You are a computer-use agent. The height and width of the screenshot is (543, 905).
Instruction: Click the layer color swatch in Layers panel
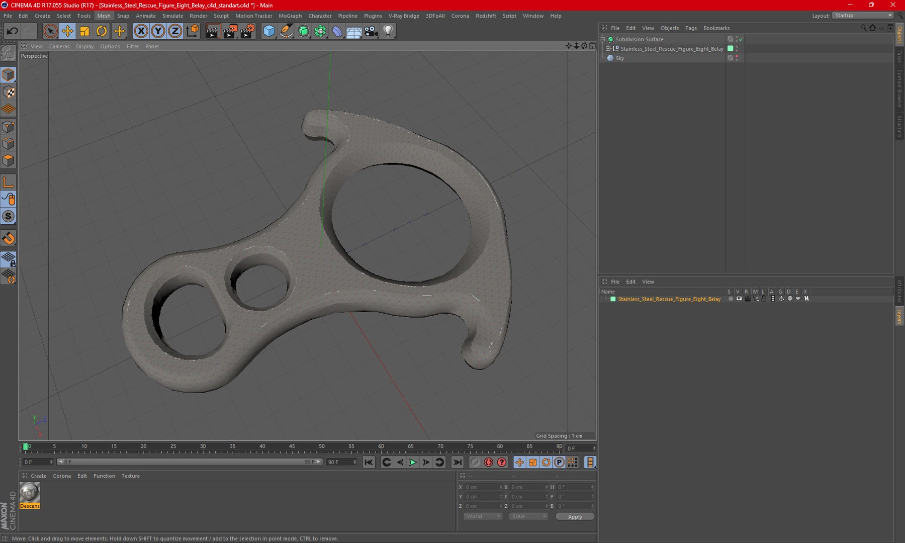[613, 299]
